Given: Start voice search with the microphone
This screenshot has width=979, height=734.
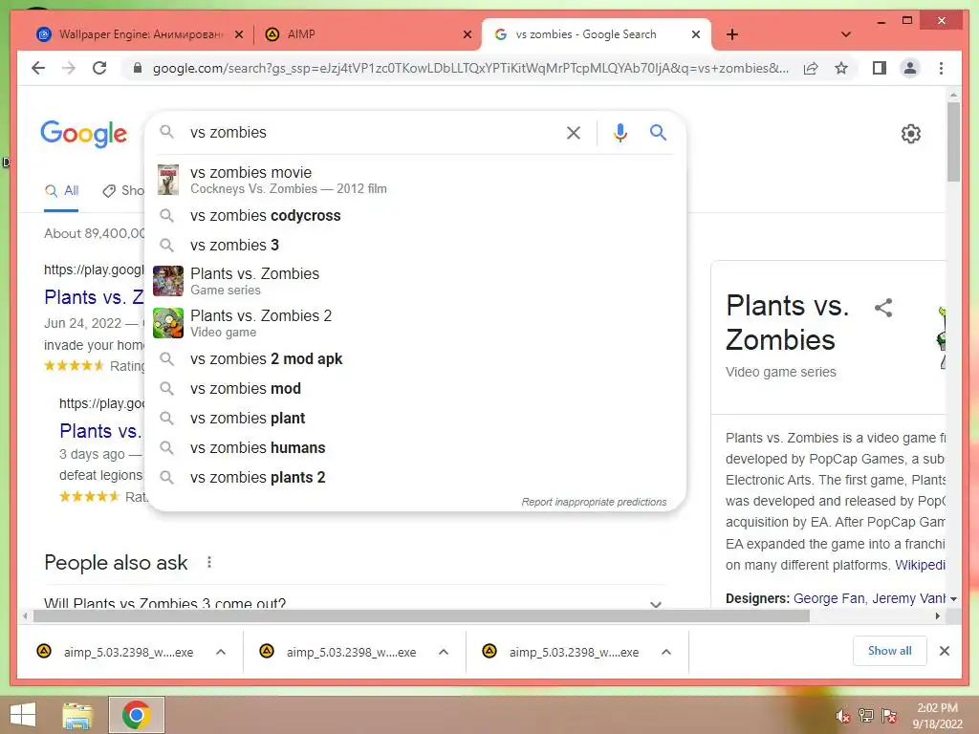Looking at the screenshot, I should [620, 132].
